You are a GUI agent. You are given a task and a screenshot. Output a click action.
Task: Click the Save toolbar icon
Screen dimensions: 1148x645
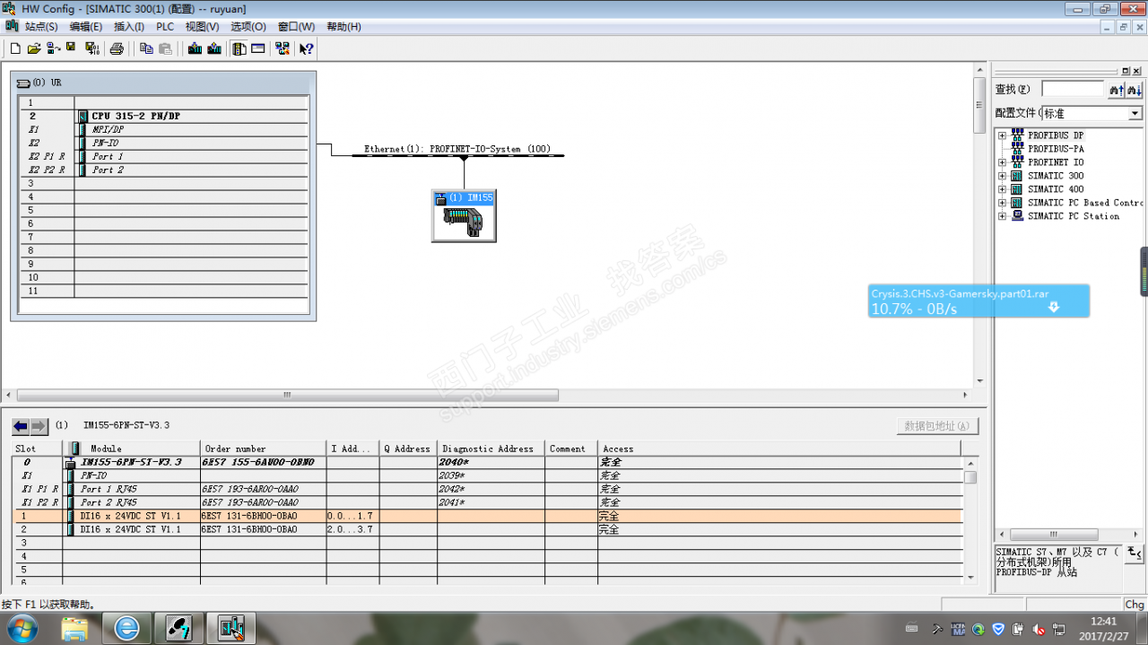[71, 48]
